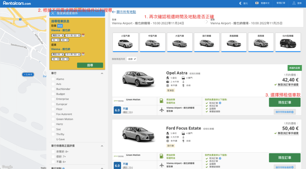Open the return minute dropdown
The height and width of the screenshot is (169, 306).
65,59
